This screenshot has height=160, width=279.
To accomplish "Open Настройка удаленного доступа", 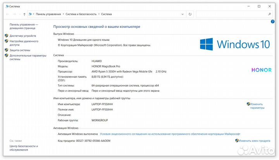I will pos(24,43).
